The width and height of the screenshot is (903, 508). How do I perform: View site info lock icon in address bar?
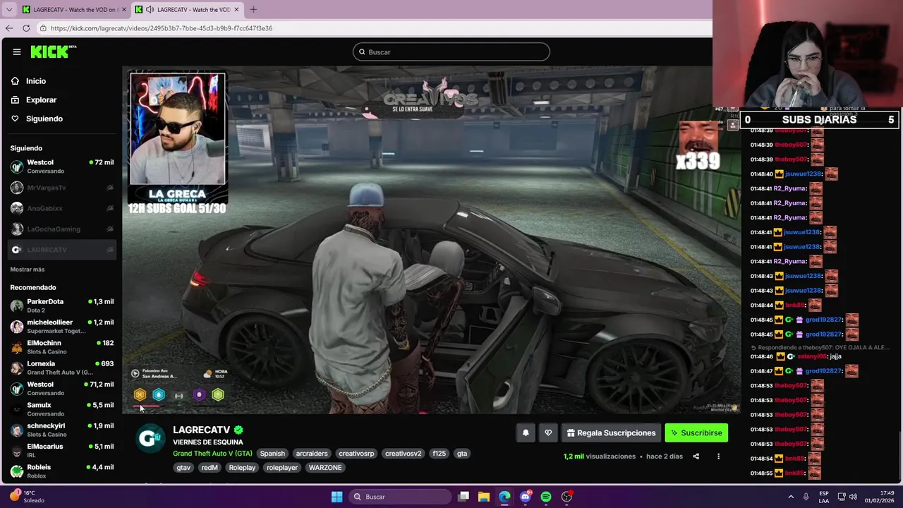pyautogui.click(x=44, y=28)
